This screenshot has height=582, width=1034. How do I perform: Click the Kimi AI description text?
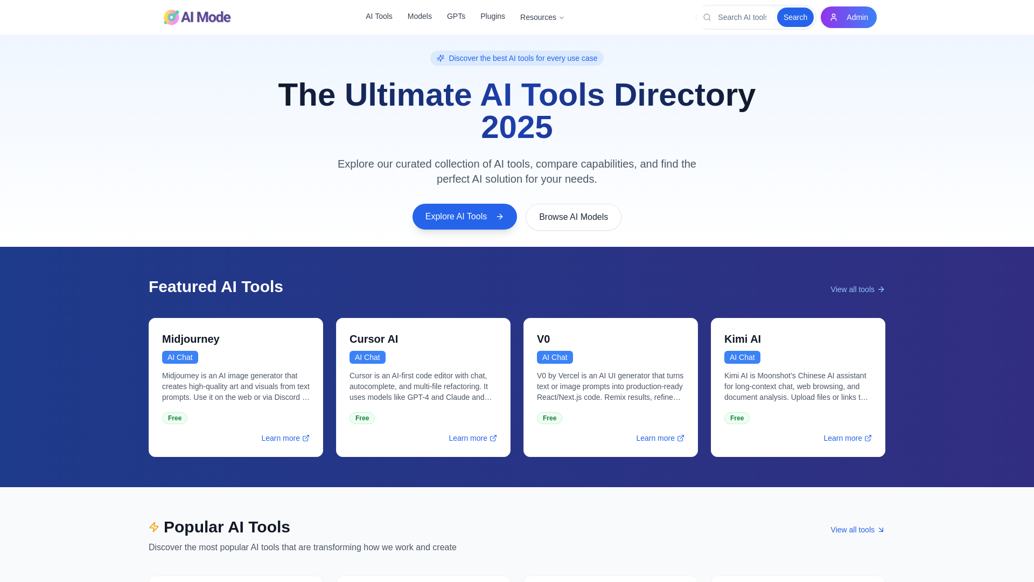(x=798, y=386)
